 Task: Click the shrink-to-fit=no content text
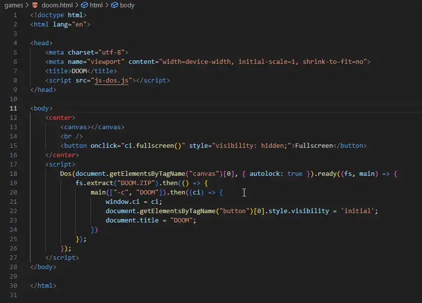[333, 62]
